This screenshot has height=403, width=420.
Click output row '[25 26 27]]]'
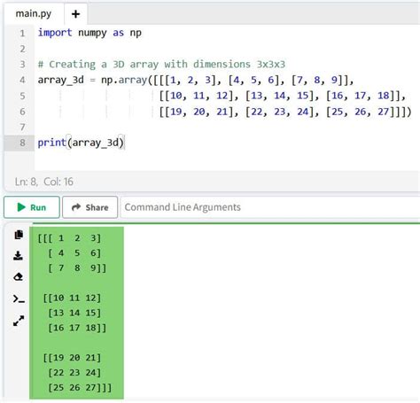point(80,387)
